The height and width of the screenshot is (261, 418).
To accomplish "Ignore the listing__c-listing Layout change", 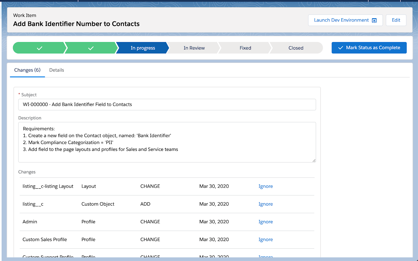I will (265, 186).
